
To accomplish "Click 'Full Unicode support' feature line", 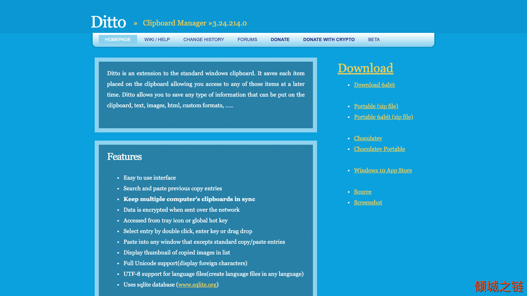I will (x=185, y=263).
